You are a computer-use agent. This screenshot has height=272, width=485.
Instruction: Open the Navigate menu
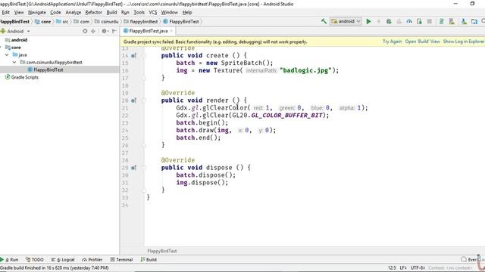[x=37, y=12]
